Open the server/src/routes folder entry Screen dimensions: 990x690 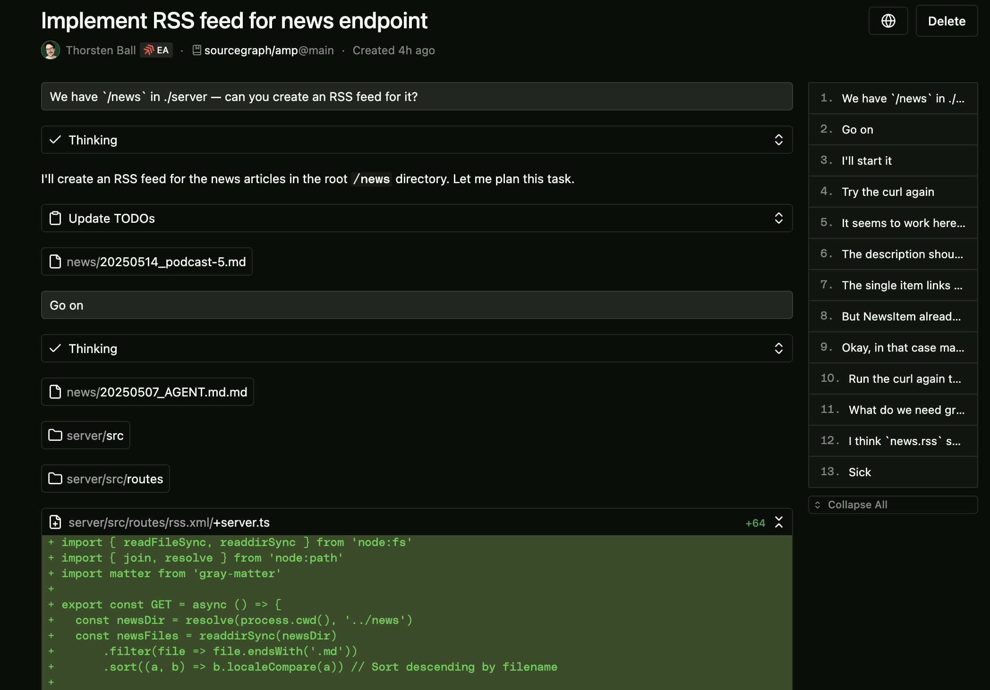point(105,479)
